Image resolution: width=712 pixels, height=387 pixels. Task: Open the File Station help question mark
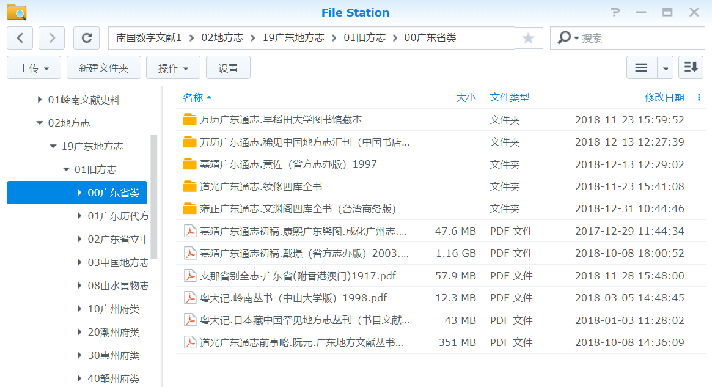615,12
